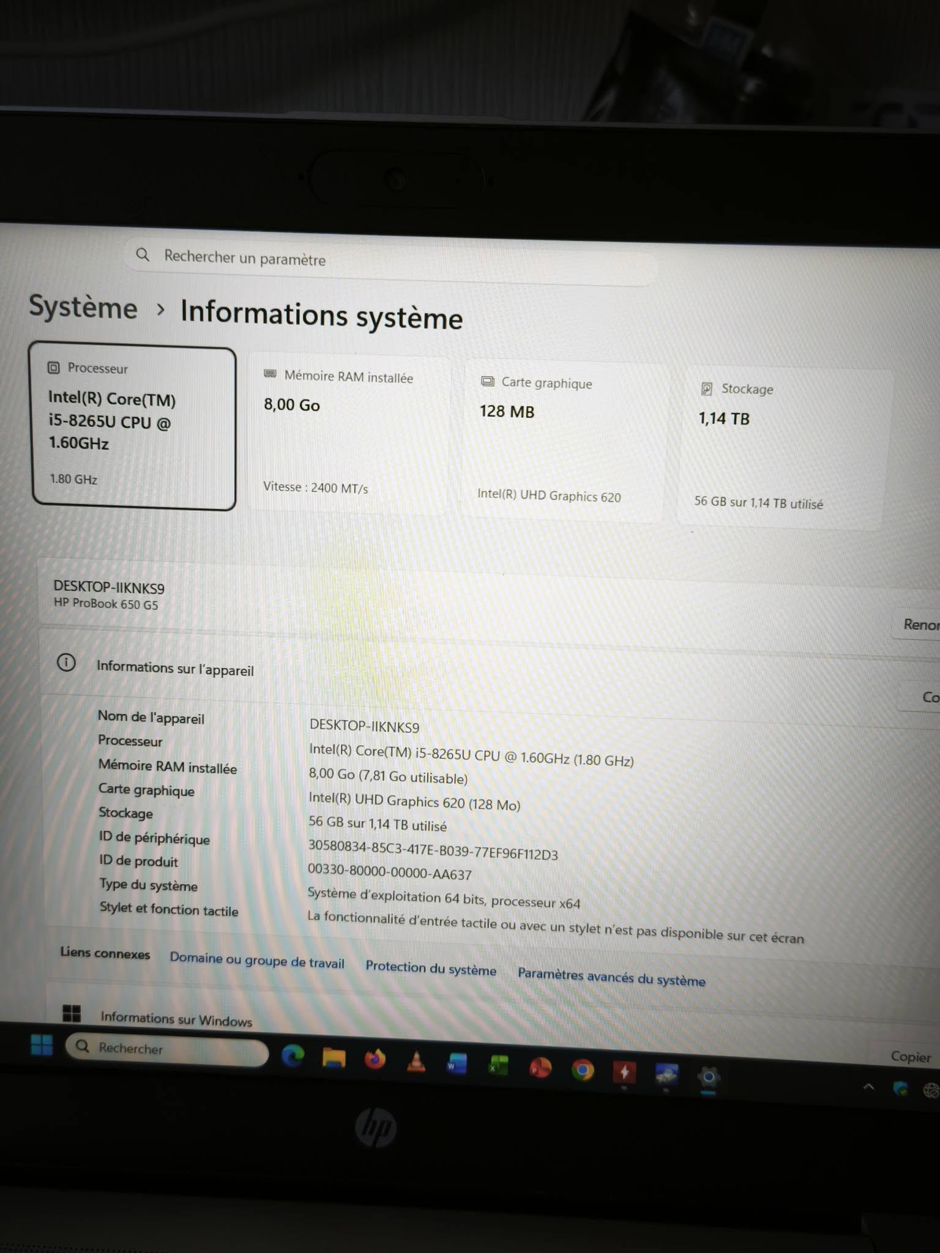
Task: Click the Processeur chip icon
Action: click(54, 368)
